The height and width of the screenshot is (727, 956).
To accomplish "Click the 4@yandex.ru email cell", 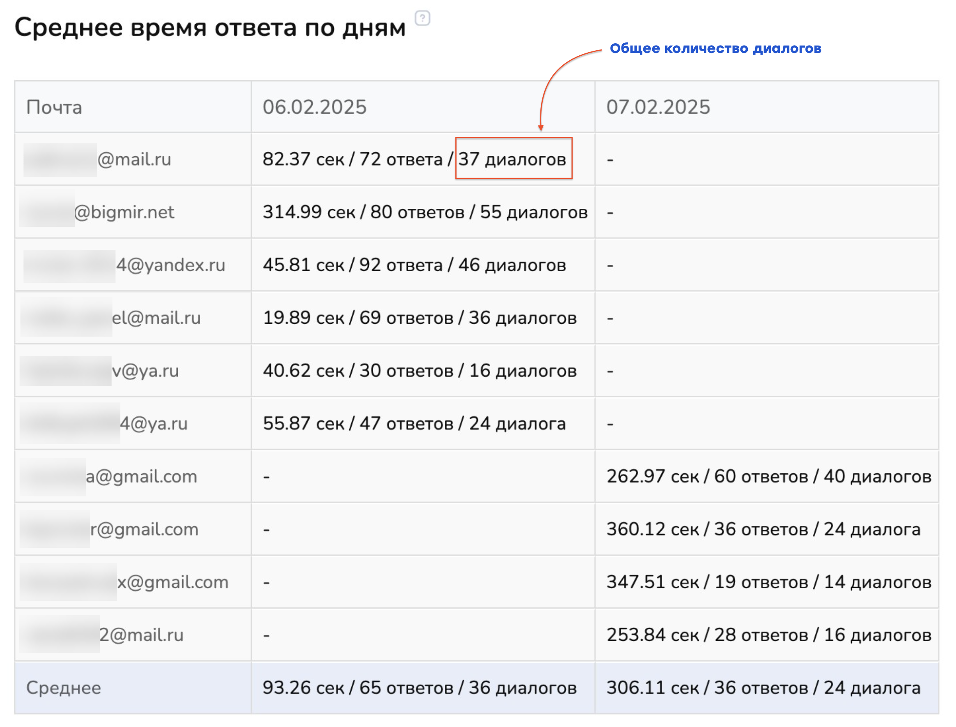I will coord(171,265).
